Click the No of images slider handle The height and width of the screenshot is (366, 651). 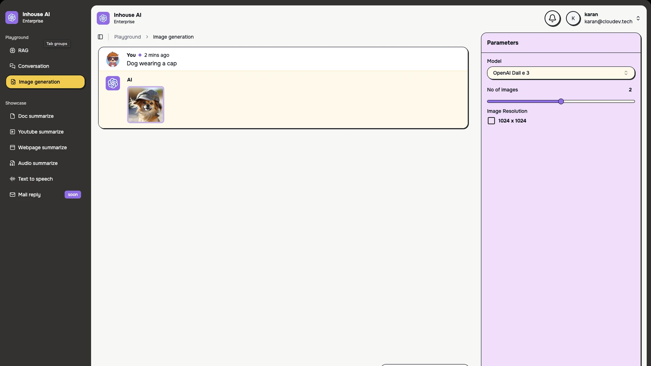[561, 101]
